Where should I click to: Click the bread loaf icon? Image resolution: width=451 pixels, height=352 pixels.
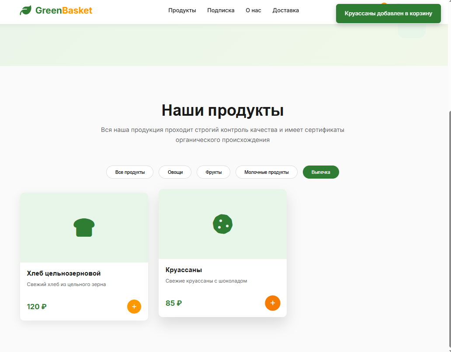click(84, 228)
